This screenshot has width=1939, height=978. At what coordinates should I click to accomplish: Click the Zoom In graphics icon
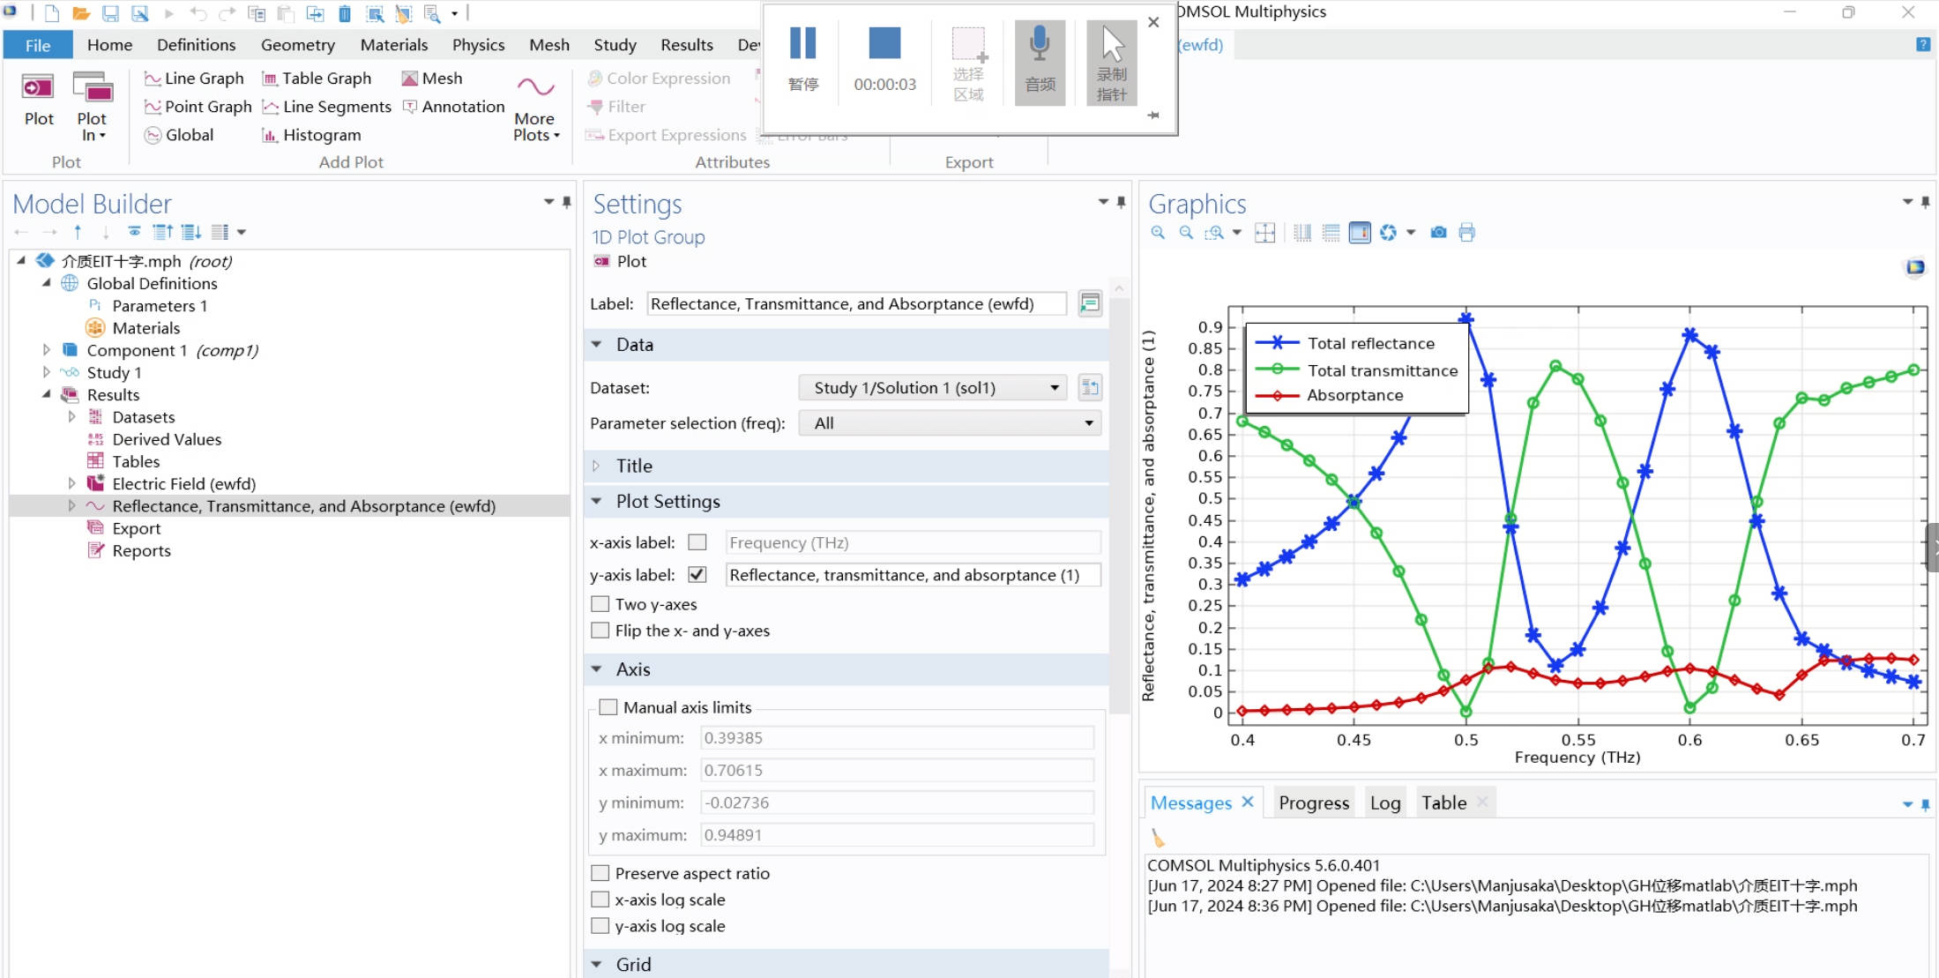pyautogui.click(x=1158, y=233)
